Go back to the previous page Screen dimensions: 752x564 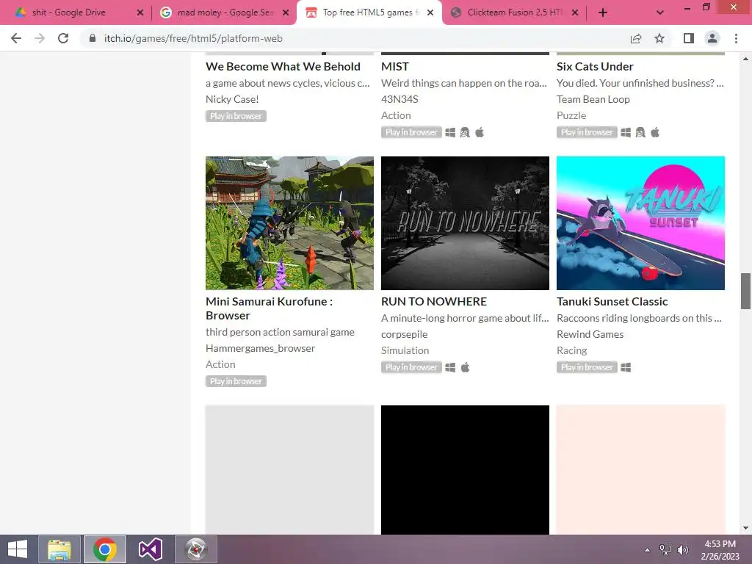(16, 38)
